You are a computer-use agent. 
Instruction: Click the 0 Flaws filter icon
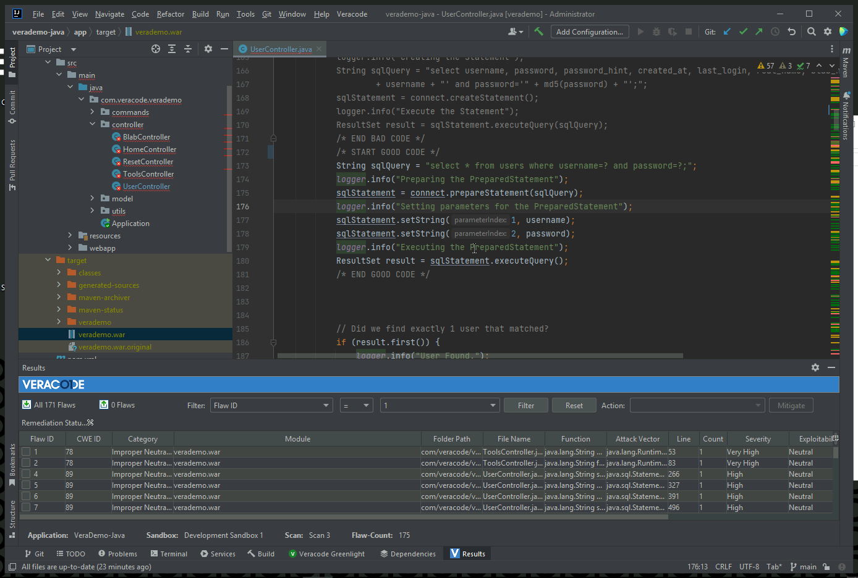pyautogui.click(x=104, y=404)
